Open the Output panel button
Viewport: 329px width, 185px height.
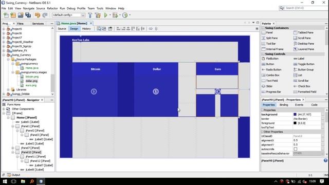[x=14, y=175]
